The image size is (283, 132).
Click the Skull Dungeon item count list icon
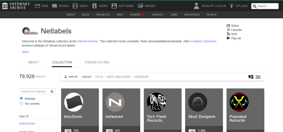192,131
